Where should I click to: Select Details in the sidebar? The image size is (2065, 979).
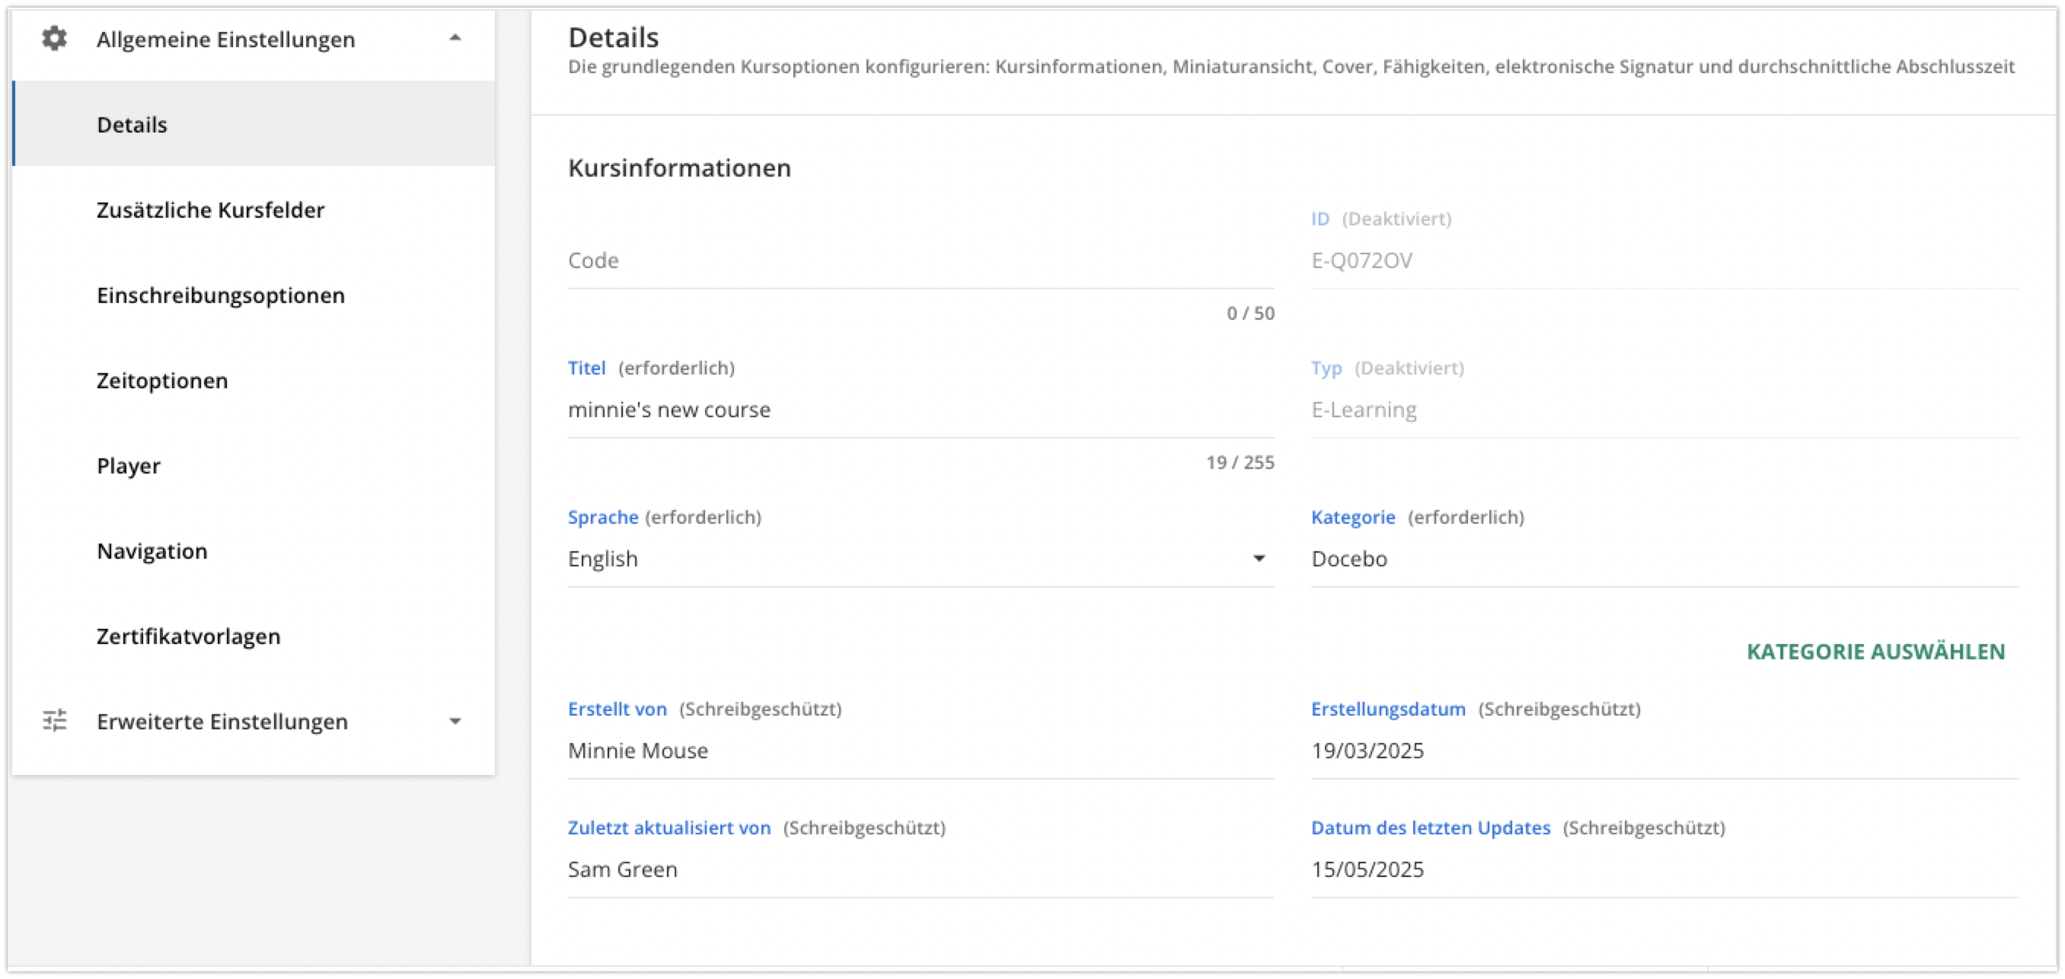point(254,124)
